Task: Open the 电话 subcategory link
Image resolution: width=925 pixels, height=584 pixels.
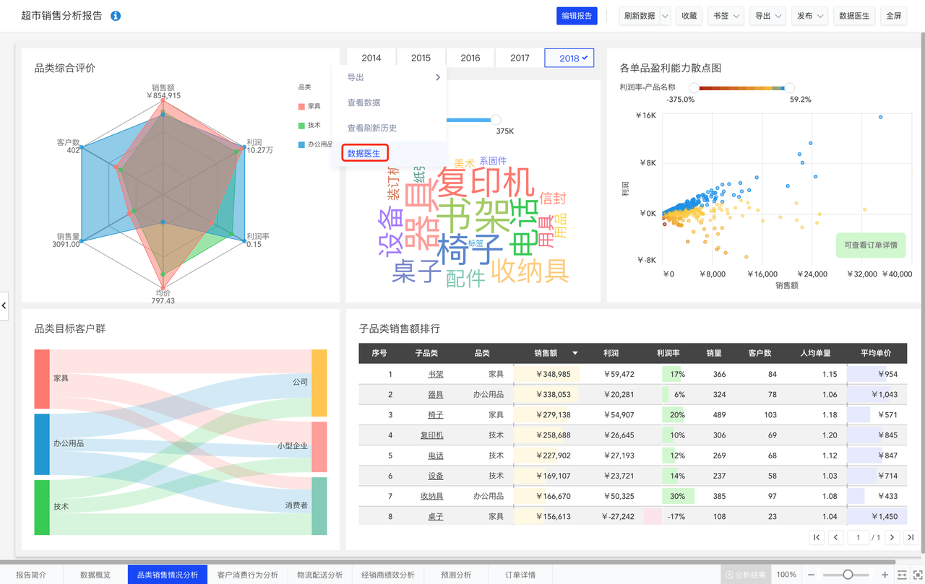Action: pos(436,456)
